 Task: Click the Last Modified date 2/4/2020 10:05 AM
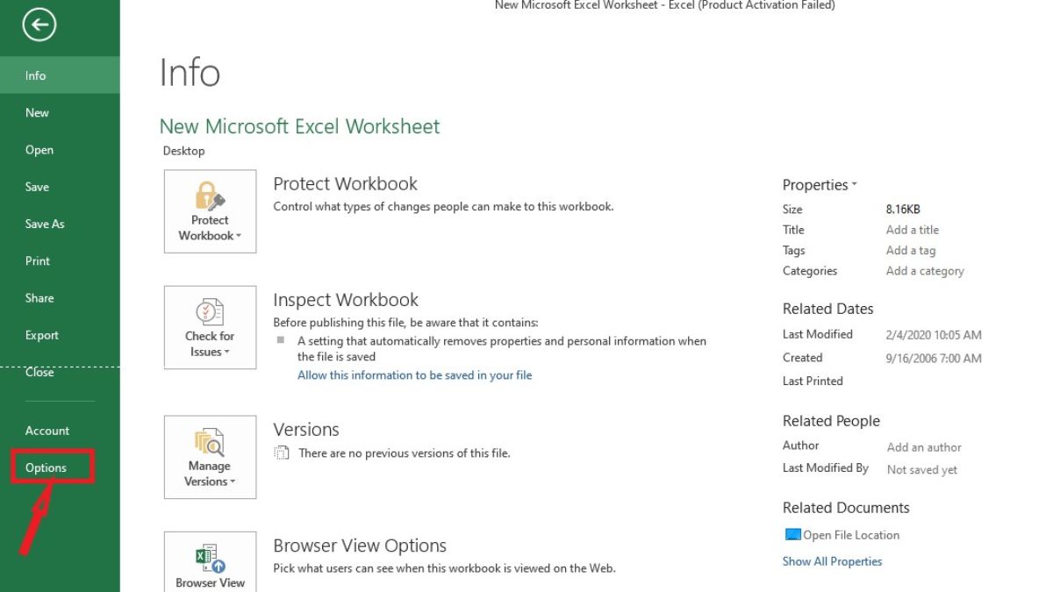coord(934,335)
